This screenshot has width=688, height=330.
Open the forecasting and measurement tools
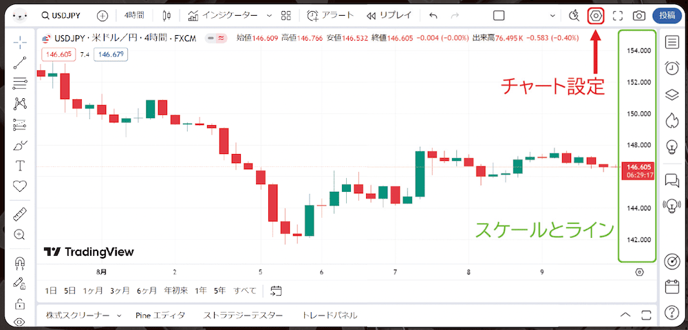tap(20, 125)
